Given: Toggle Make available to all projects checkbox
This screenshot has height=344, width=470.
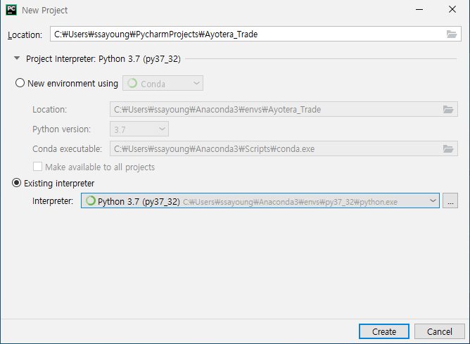Looking at the screenshot, I should (x=37, y=167).
